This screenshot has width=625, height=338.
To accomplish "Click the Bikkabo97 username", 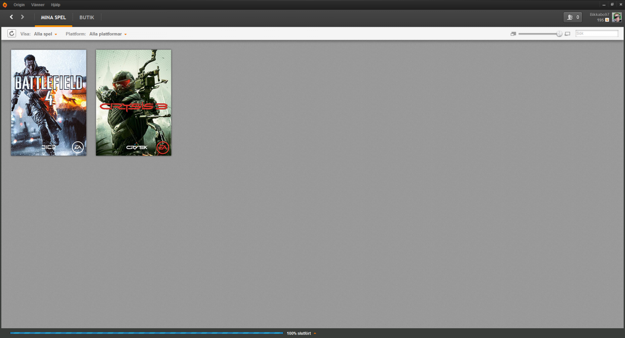I will click(599, 14).
